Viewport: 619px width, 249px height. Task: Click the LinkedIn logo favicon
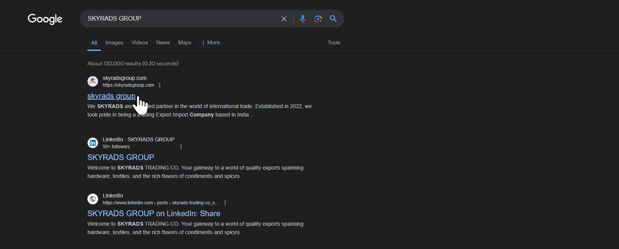(x=93, y=143)
